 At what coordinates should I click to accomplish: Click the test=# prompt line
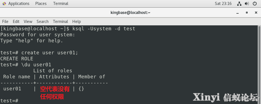[x=9, y=100]
